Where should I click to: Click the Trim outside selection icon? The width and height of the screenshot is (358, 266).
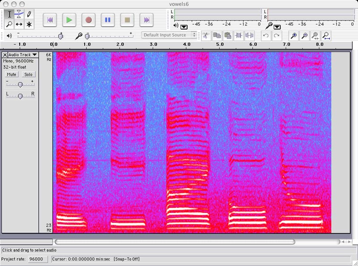click(239, 35)
